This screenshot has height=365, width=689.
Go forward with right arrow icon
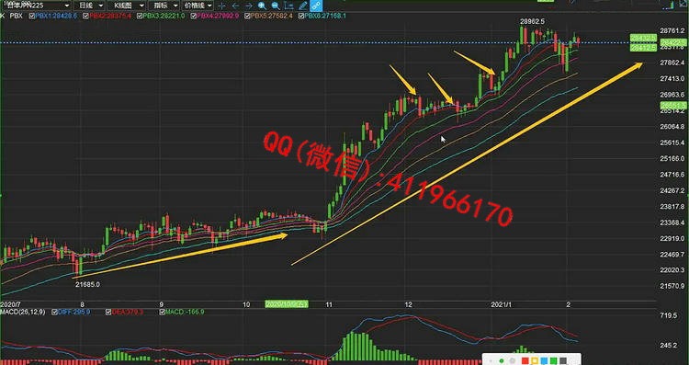coord(249,6)
